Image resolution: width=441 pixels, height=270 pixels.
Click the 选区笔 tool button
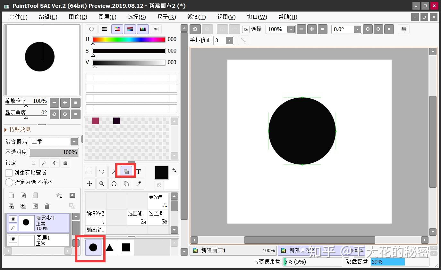(137, 217)
